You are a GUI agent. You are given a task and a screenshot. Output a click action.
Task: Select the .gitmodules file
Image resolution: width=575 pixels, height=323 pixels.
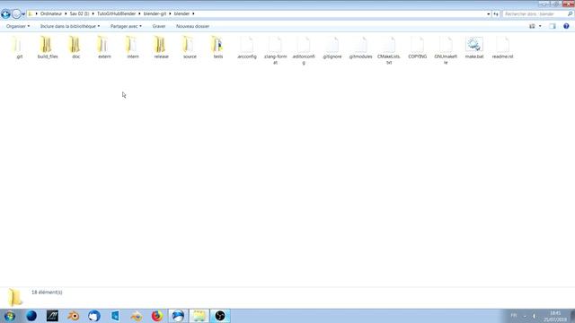pos(360,48)
